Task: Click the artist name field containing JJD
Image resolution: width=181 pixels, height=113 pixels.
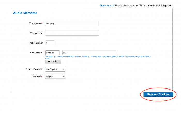Action: pos(89,53)
